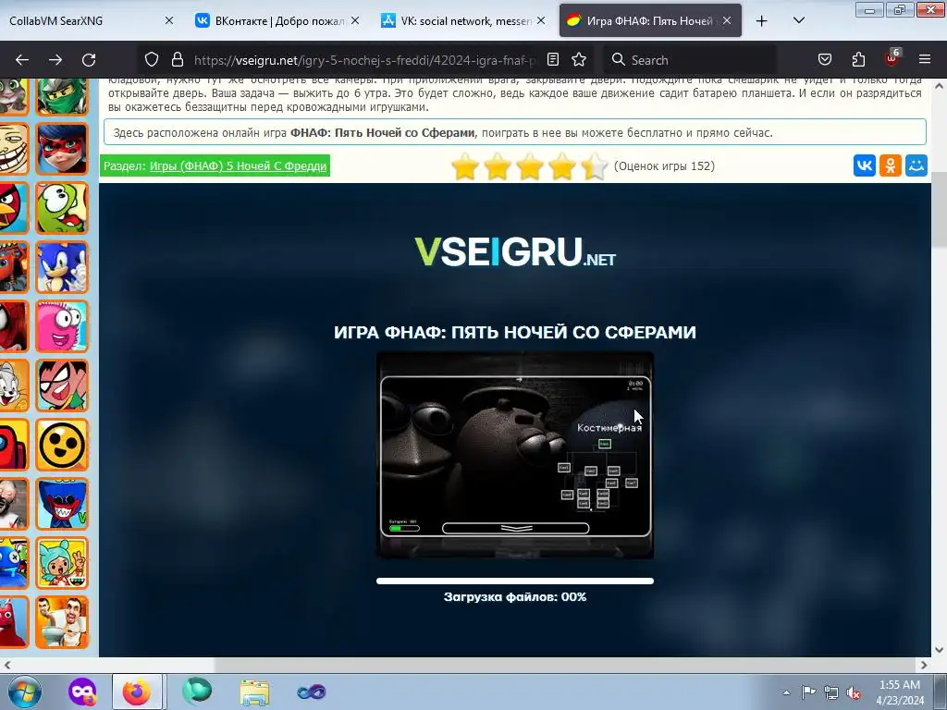Click the file loading progress bar
Screen dimensions: 947x710
(514, 581)
